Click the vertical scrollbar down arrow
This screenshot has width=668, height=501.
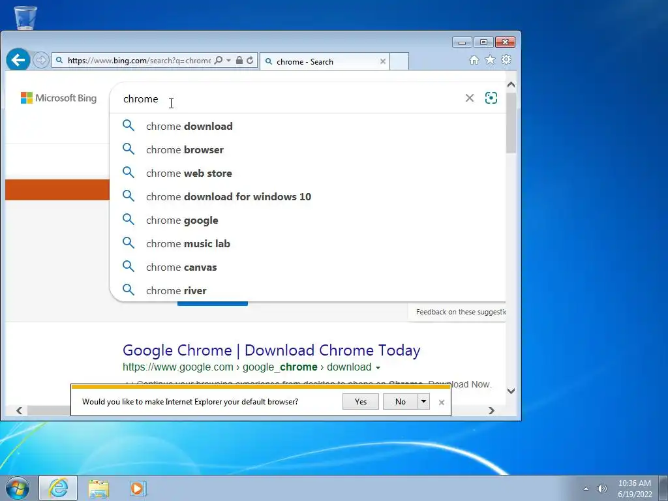[x=511, y=391]
